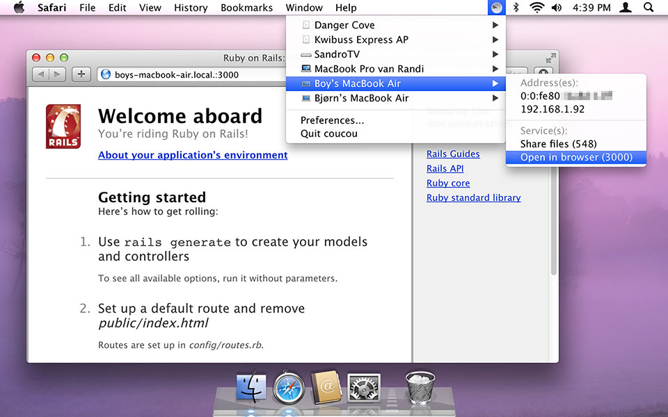Open the Wi-Fi status menu
668x417 pixels.
(x=536, y=7)
